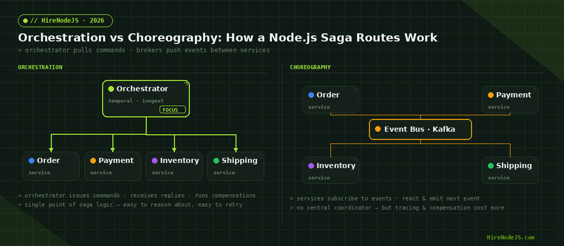Click the arrowhead pointing to Shipping service

pyautogui.click(x=236, y=150)
